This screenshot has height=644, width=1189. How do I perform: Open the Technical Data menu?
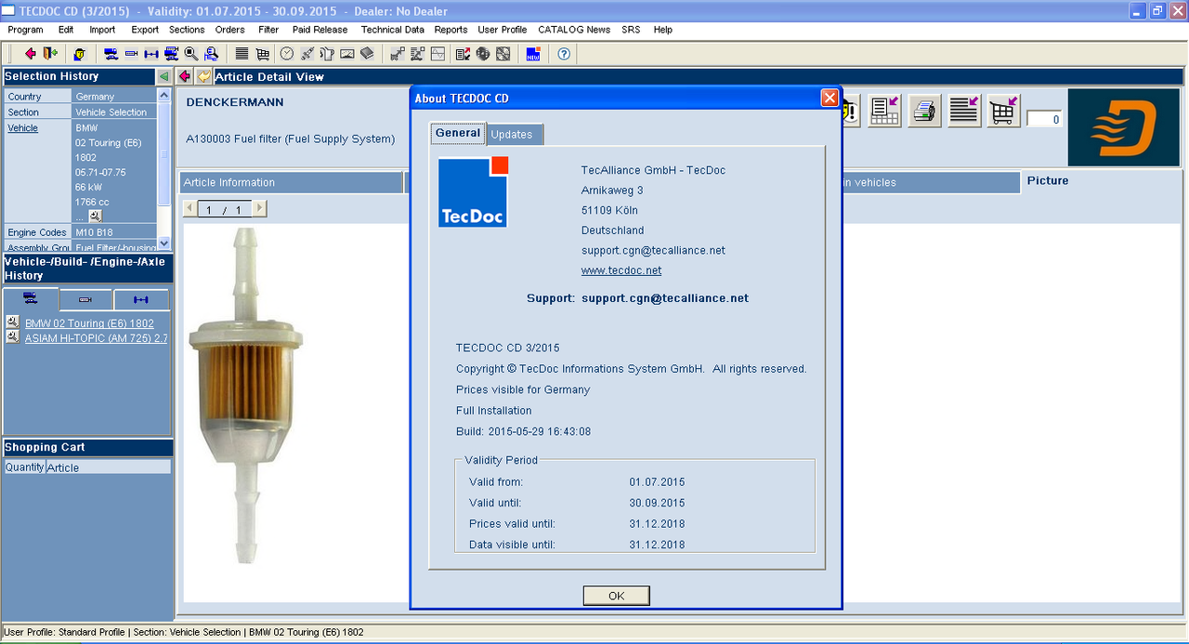coord(393,30)
